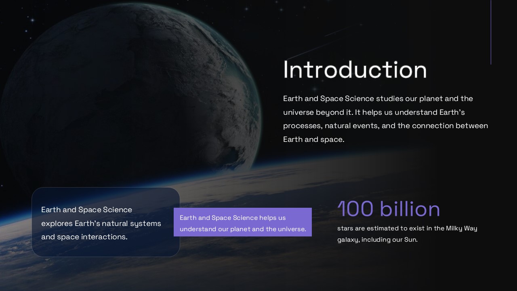Screen dimensions: 517x291
Task: Select the dark rounded text card
Action: (x=105, y=222)
